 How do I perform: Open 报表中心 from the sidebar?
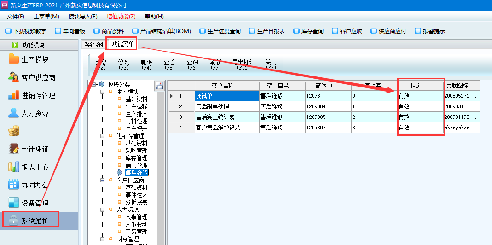(35, 167)
